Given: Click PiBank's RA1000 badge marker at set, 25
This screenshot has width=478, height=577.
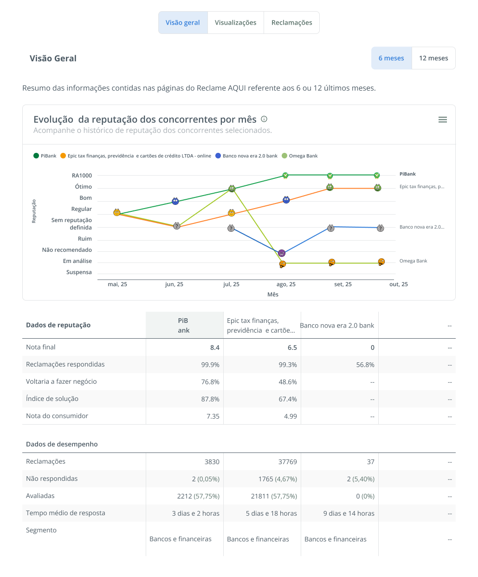Looking at the screenshot, I should pos(330,176).
